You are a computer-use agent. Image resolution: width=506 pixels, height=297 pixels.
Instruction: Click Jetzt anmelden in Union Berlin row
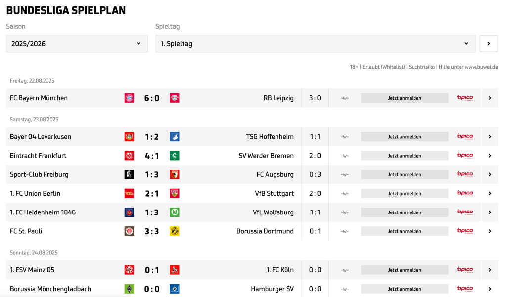pos(404,194)
